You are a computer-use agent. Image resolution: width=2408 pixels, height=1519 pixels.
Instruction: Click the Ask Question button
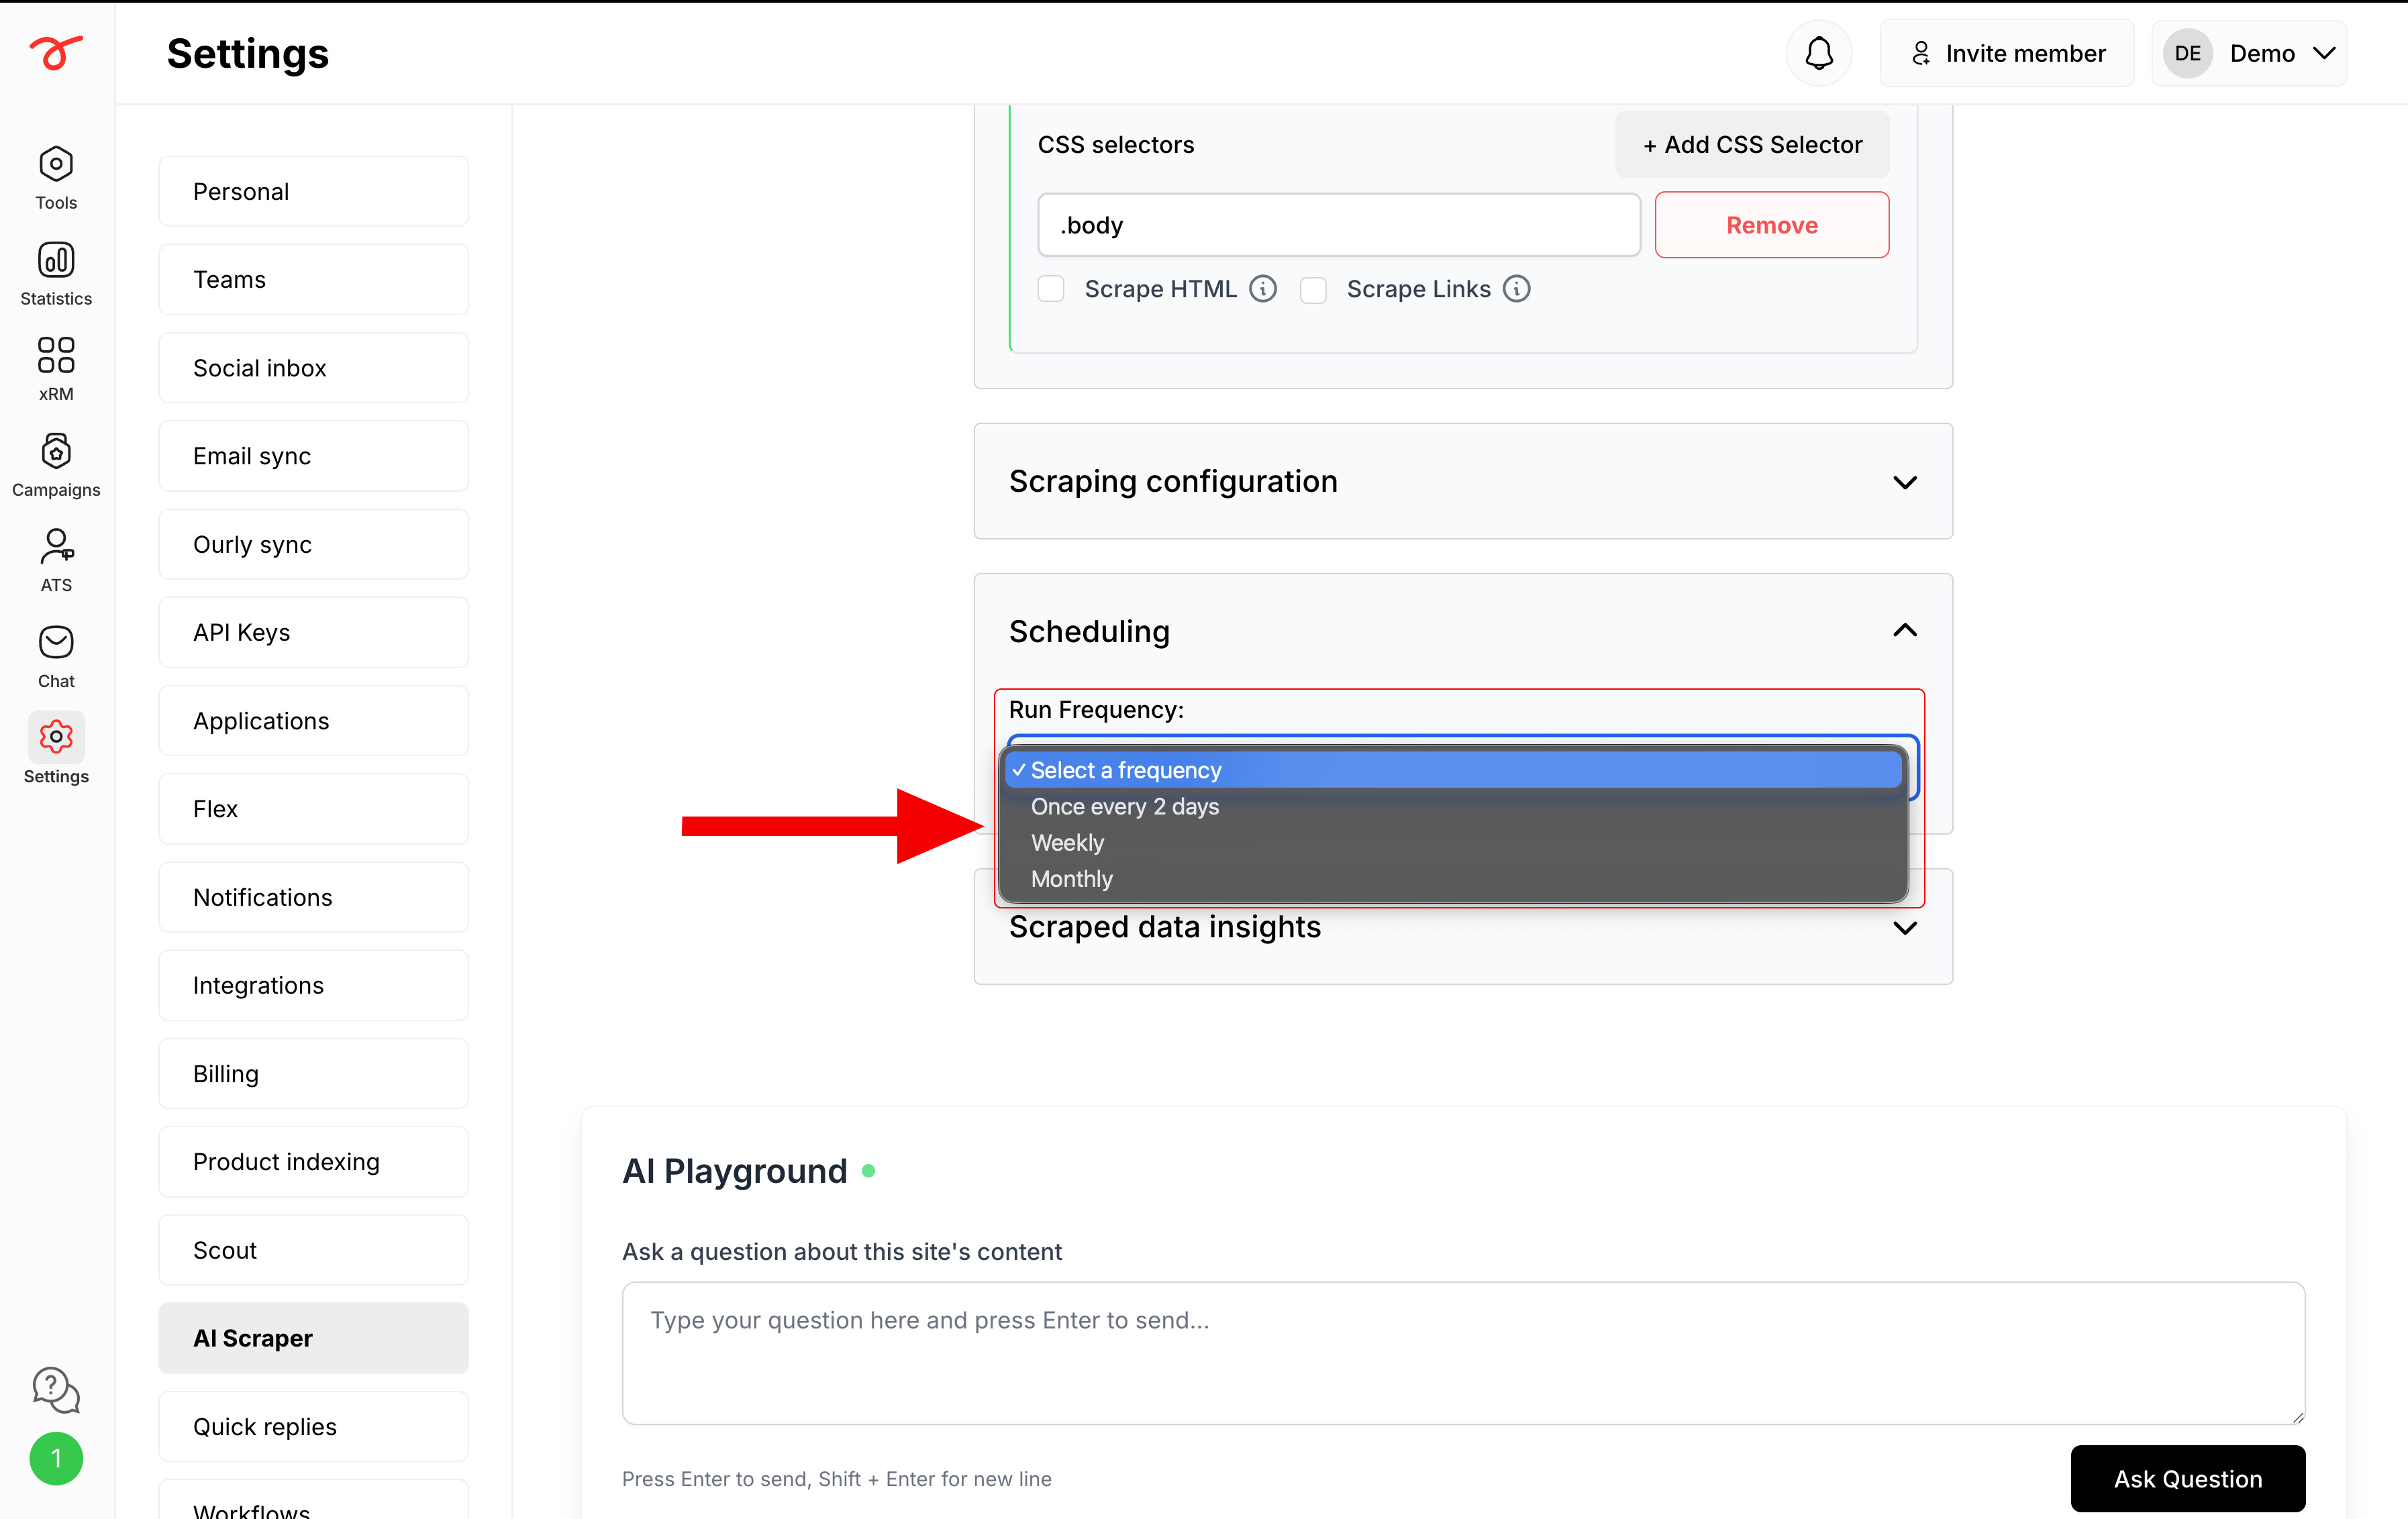coord(2188,1478)
